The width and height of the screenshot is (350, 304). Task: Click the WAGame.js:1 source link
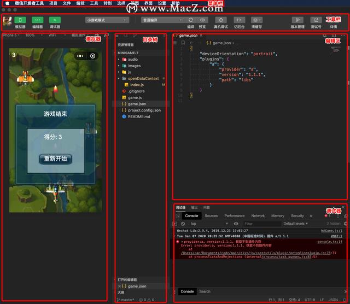(331, 231)
